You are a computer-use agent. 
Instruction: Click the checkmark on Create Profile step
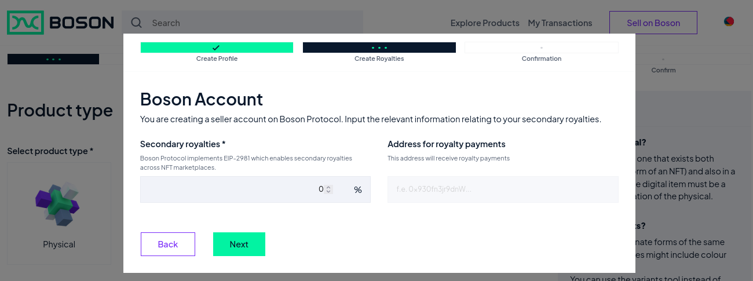[x=216, y=48]
